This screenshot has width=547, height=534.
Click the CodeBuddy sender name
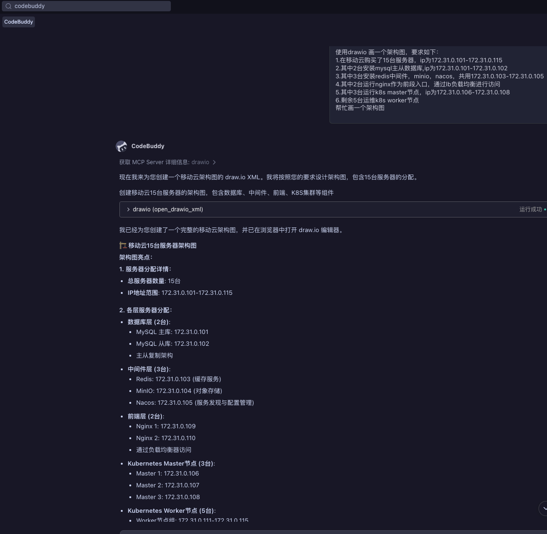pos(148,146)
